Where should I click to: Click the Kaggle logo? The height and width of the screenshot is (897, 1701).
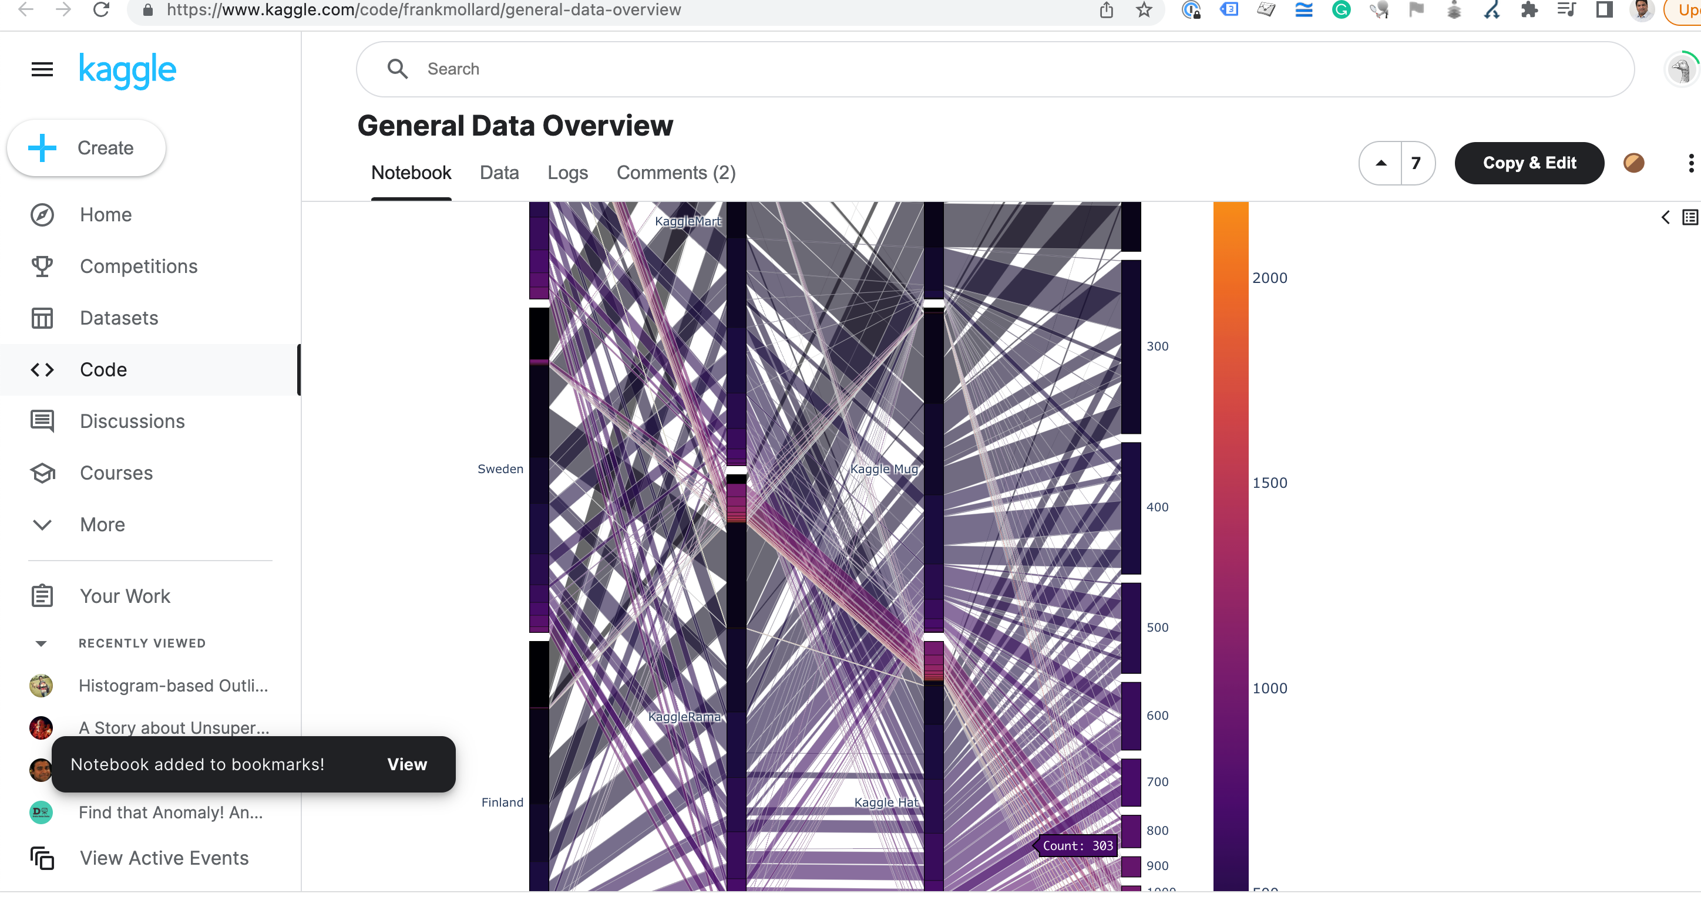tap(127, 70)
